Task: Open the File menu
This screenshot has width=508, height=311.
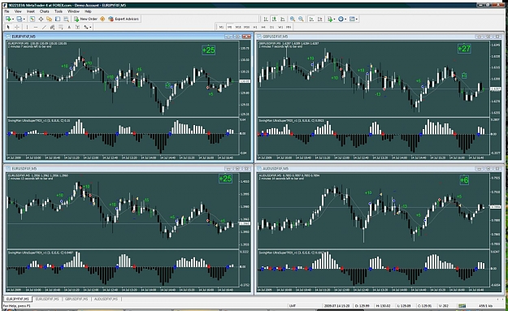Action: 7,11
